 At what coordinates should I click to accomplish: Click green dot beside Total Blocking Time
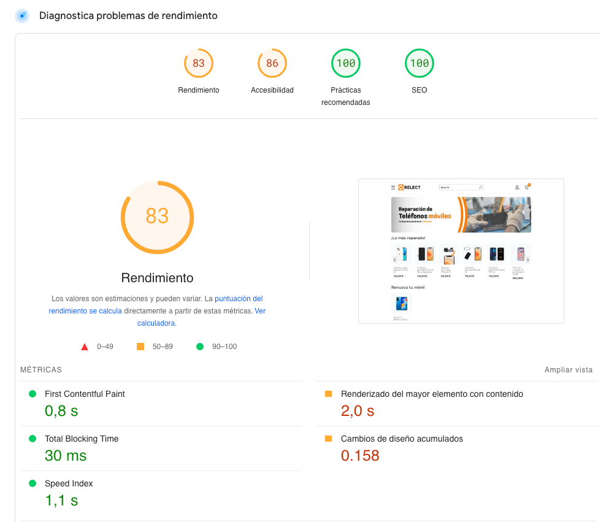coord(33,439)
